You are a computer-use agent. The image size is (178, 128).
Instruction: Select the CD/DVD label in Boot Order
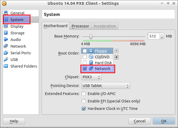tap(102, 57)
